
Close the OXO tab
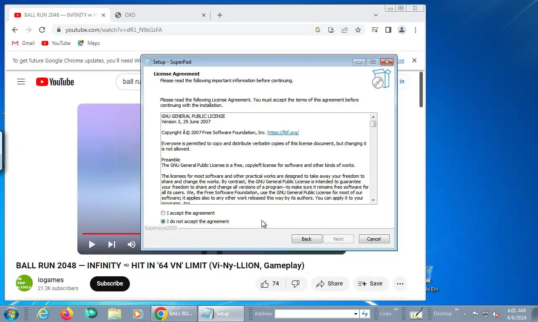(204, 15)
